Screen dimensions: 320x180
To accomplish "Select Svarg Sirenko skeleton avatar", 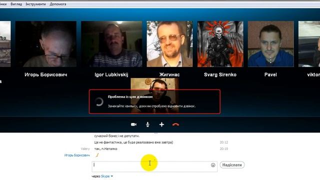I will click(x=220, y=44).
